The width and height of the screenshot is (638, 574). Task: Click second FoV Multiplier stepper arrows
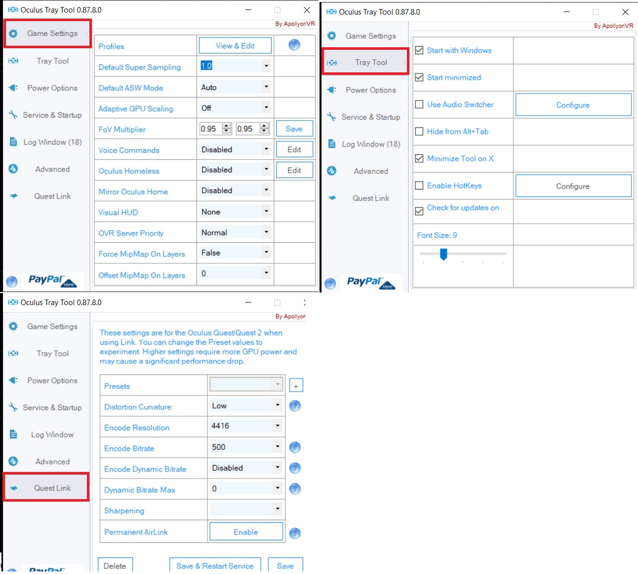pos(264,129)
